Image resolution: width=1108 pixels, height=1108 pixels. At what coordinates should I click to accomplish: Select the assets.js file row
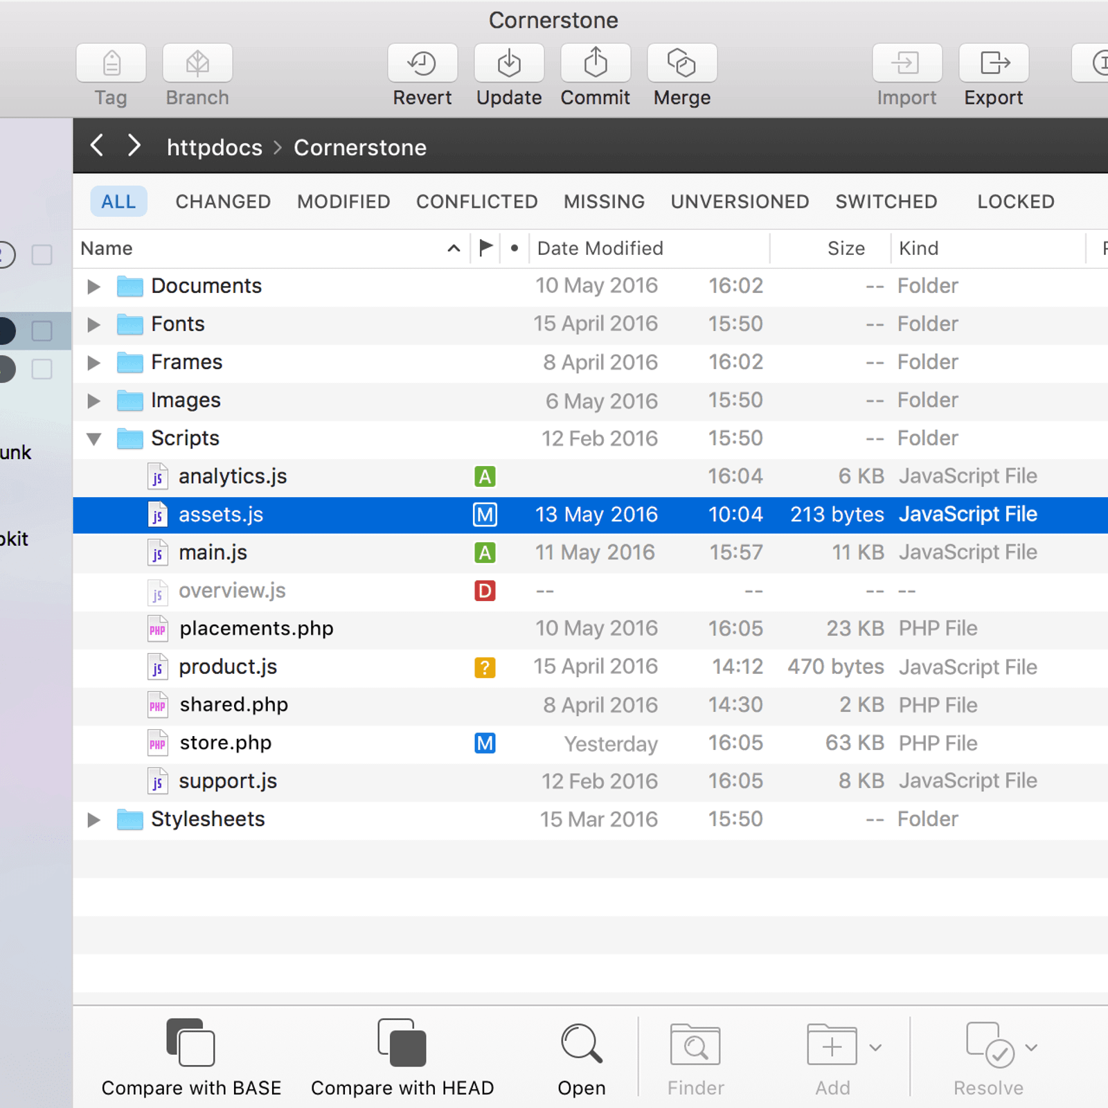[590, 515]
